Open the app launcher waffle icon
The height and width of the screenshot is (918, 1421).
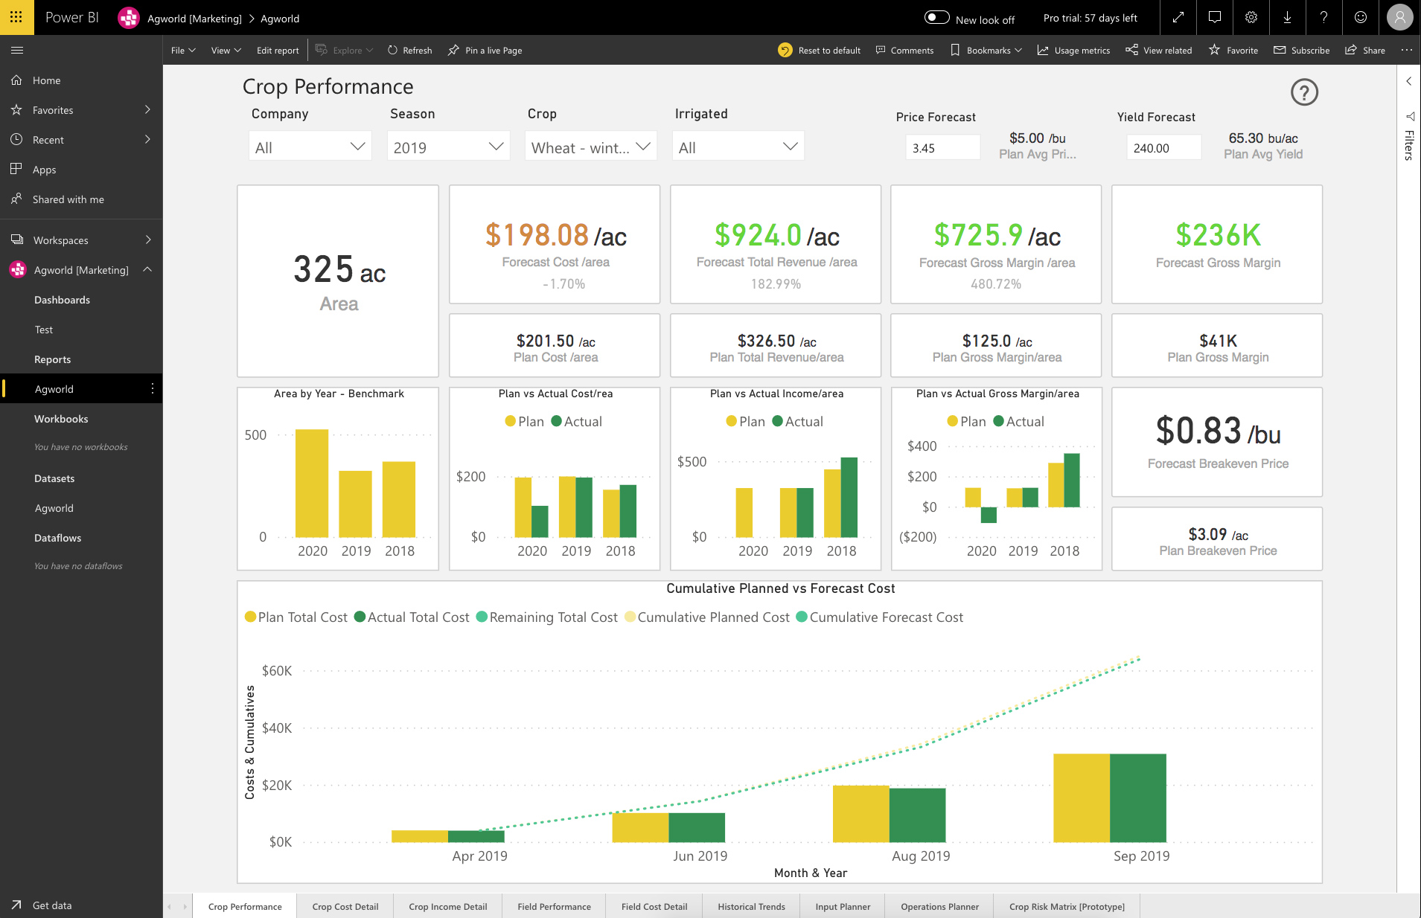16,17
